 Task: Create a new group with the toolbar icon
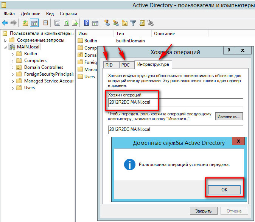coord(116,23)
